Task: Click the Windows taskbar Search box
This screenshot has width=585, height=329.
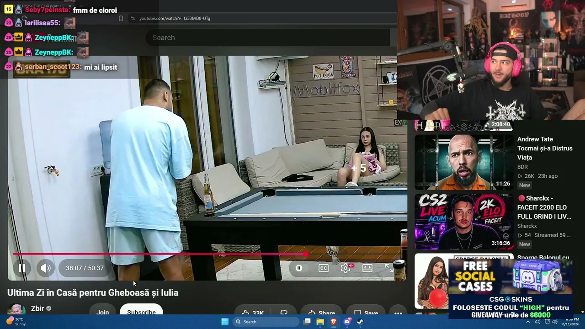Action: click(x=266, y=322)
